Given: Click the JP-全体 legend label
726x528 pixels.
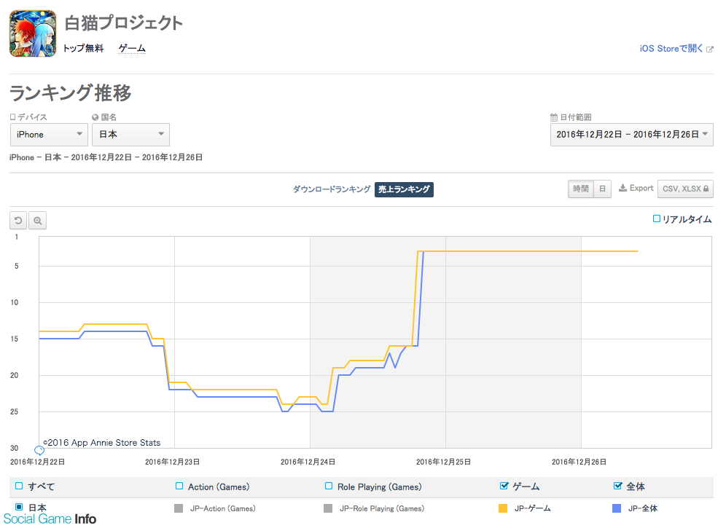Looking at the screenshot, I should click(643, 508).
